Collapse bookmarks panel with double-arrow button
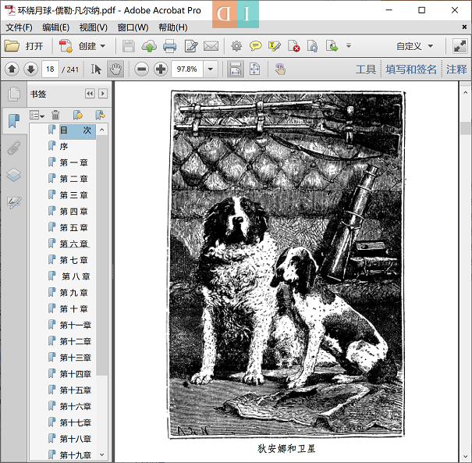Image resolution: width=472 pixels, height=463 pixels. pos(90,94)
